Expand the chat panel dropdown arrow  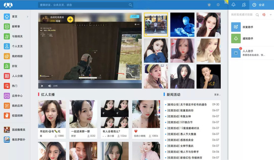click(x=270, y=15)
